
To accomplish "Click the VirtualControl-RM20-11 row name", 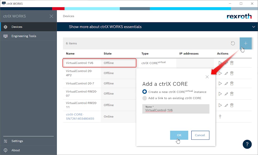I will (81, 105).
